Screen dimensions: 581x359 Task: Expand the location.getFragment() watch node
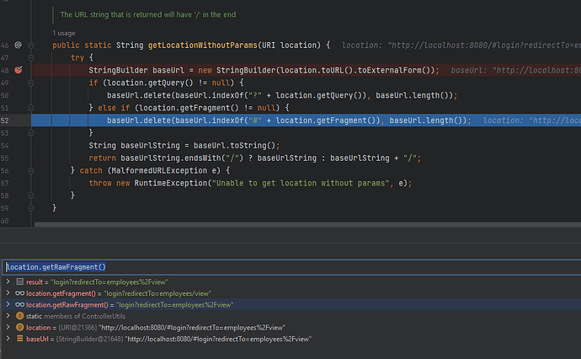click(x=8, y=293)
